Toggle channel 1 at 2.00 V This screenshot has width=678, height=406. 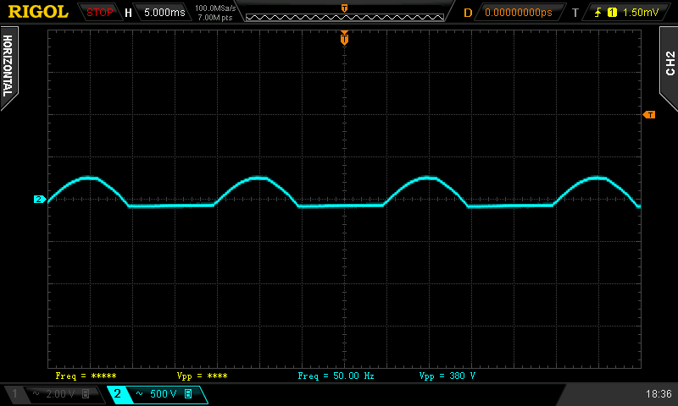53,394
